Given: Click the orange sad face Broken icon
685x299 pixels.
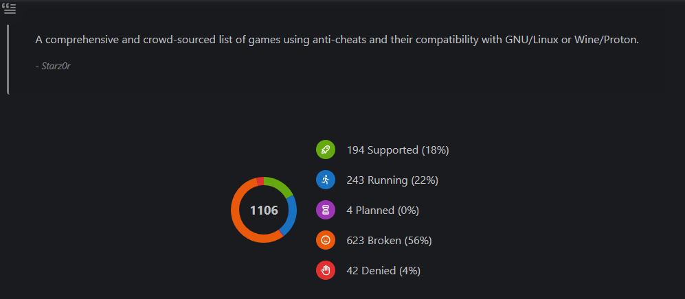Looking at the screenshot, I should click(326, 241).
